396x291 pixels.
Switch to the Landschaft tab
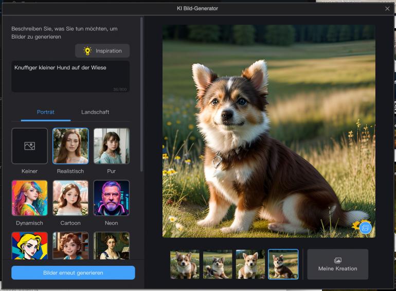point(95,112)
